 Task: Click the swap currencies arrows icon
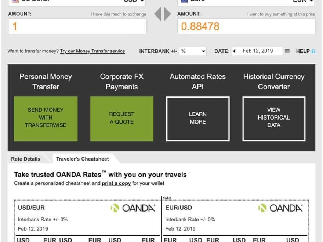pos(162,14)
